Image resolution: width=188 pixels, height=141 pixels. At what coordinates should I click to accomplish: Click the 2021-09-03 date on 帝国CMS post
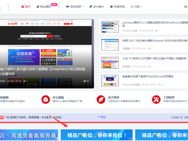141,49
